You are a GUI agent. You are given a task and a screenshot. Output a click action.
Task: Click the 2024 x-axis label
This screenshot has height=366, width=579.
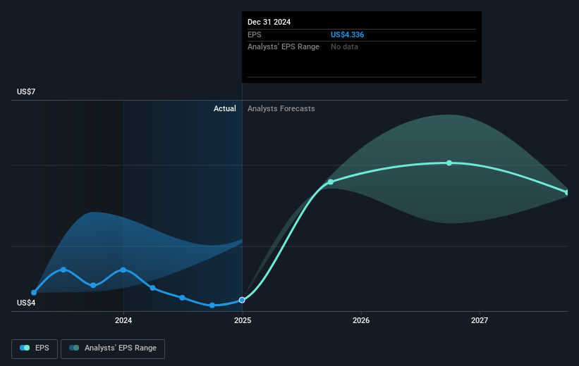pos(123,320)
